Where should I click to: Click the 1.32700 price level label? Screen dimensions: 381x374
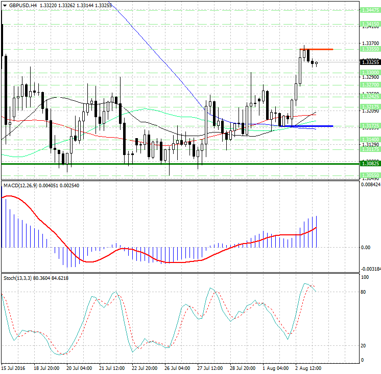click(x=369, y=84)
